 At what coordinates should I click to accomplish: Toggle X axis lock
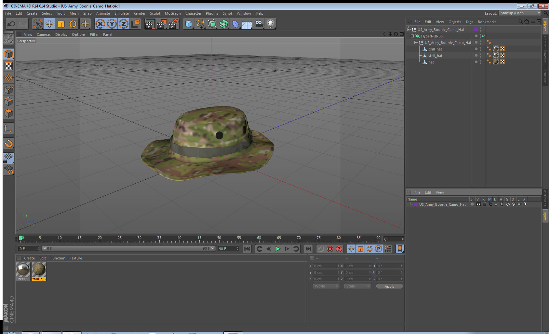point(100,24)
